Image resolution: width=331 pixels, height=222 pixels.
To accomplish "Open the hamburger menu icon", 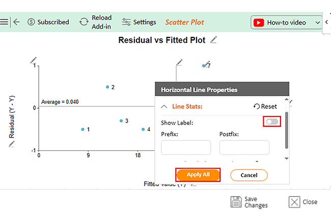I will pos(4,22).
